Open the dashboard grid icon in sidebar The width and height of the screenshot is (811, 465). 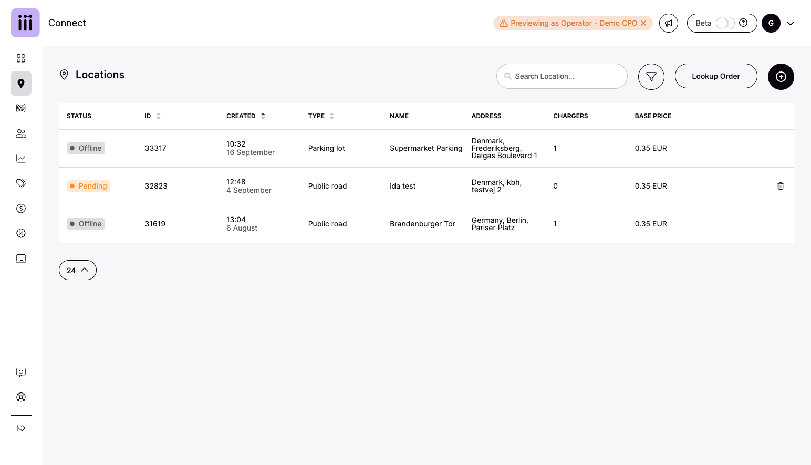coord(21,58)
